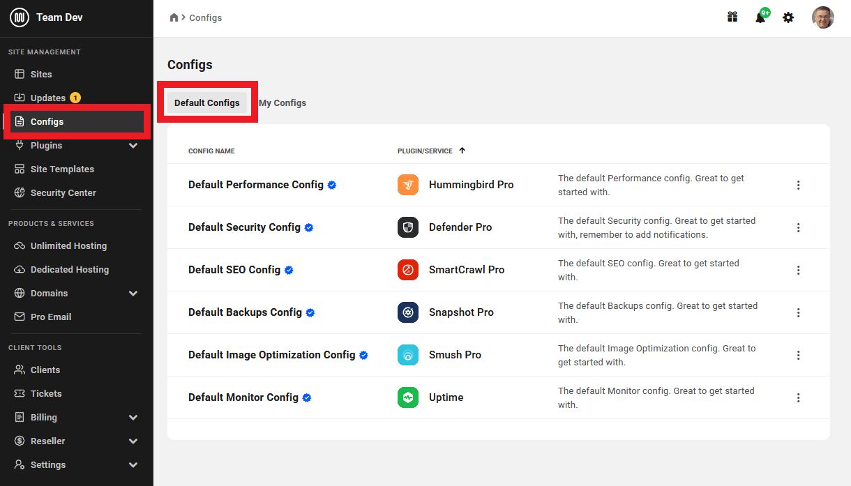Click verified badge beside Default Backups Config

pos(310,313)
